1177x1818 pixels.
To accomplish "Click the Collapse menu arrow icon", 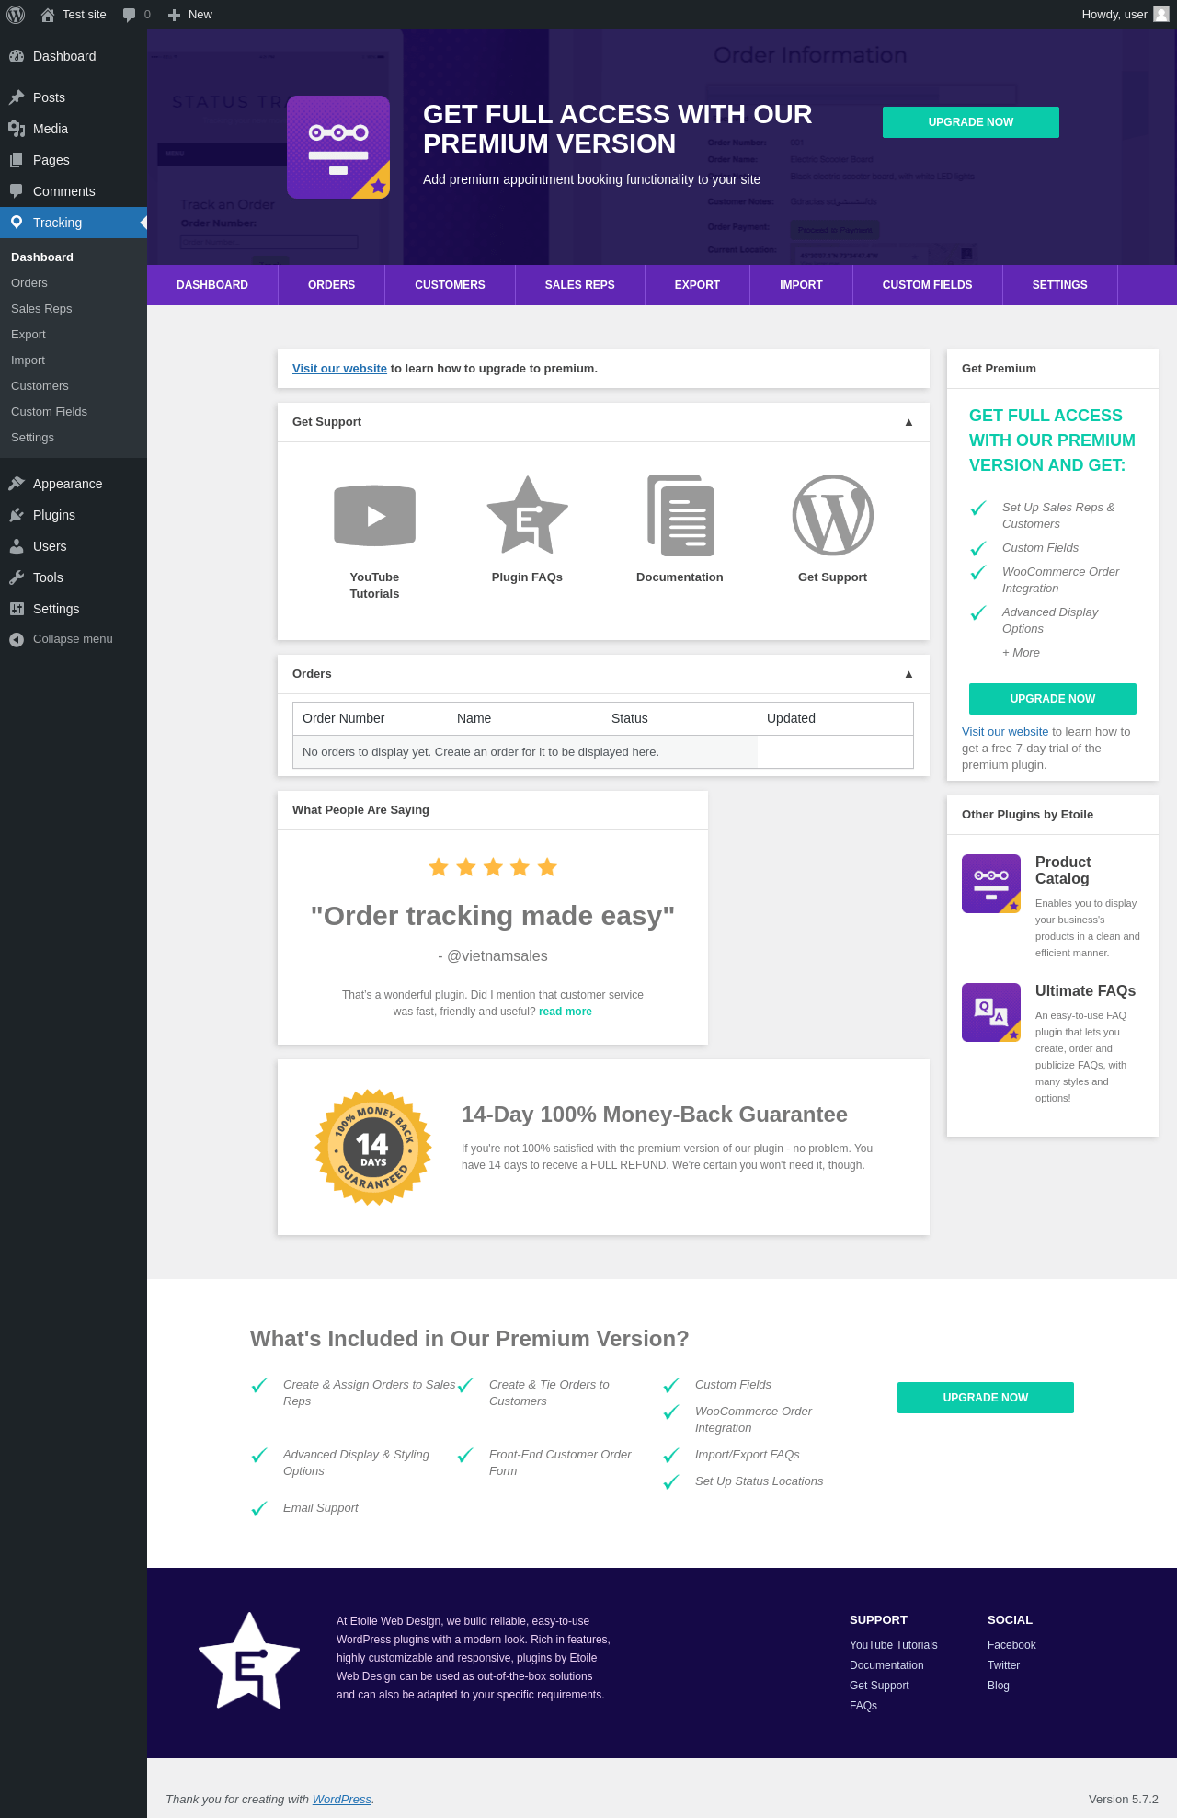I will click(x=17, y=639).
